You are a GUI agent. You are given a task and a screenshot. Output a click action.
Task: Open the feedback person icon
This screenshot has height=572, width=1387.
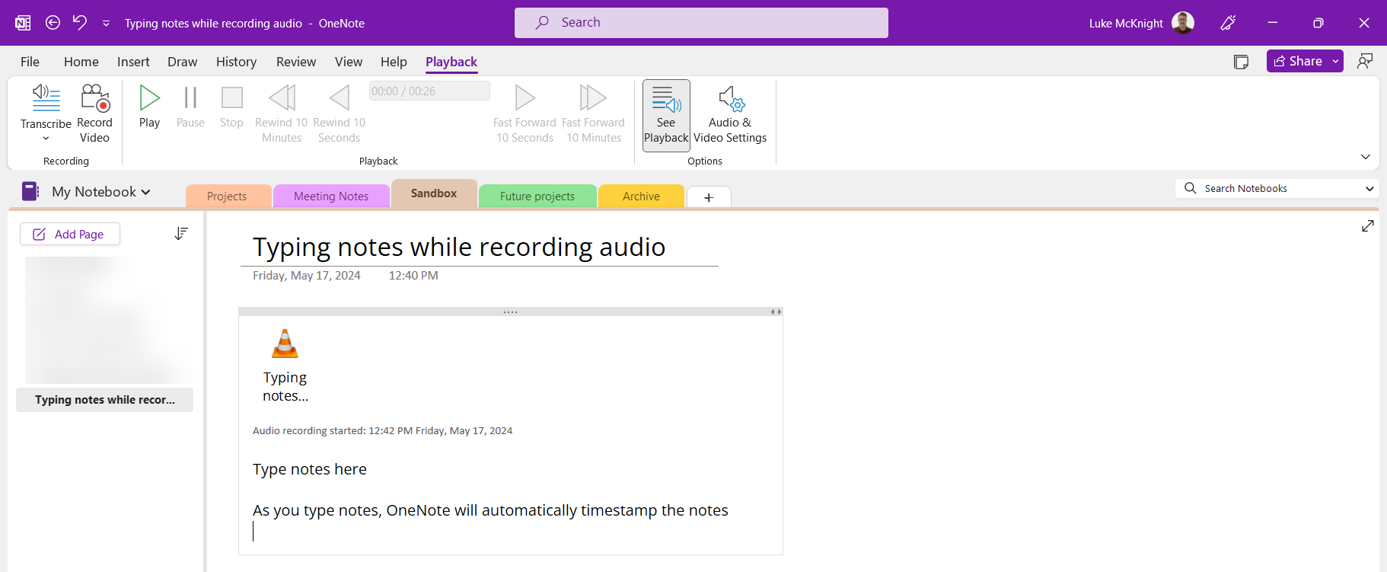pos(1365,61)
